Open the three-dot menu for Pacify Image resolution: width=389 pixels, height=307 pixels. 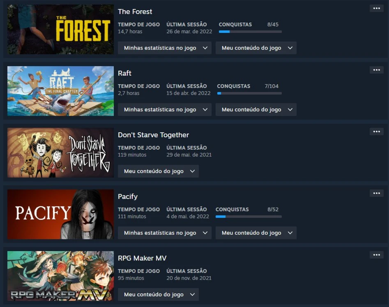(x=376, y=193)
